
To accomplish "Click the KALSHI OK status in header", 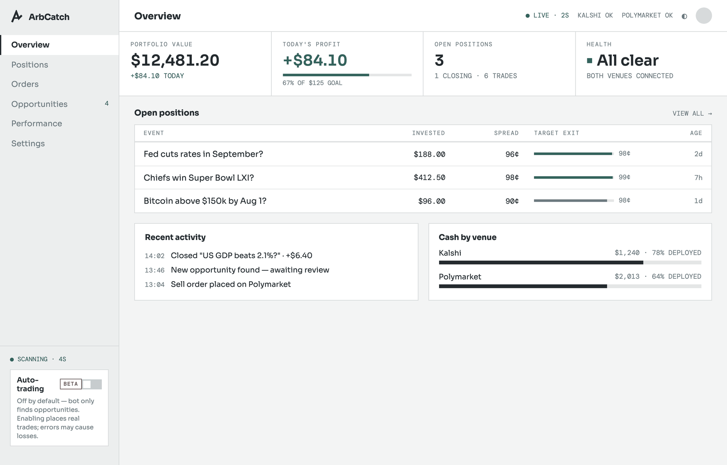I will click(595, 15).
